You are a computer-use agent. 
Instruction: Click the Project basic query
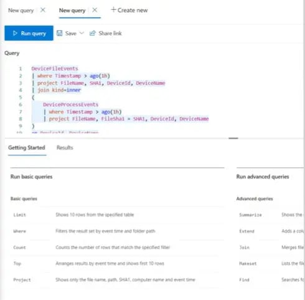click(22, 280)
